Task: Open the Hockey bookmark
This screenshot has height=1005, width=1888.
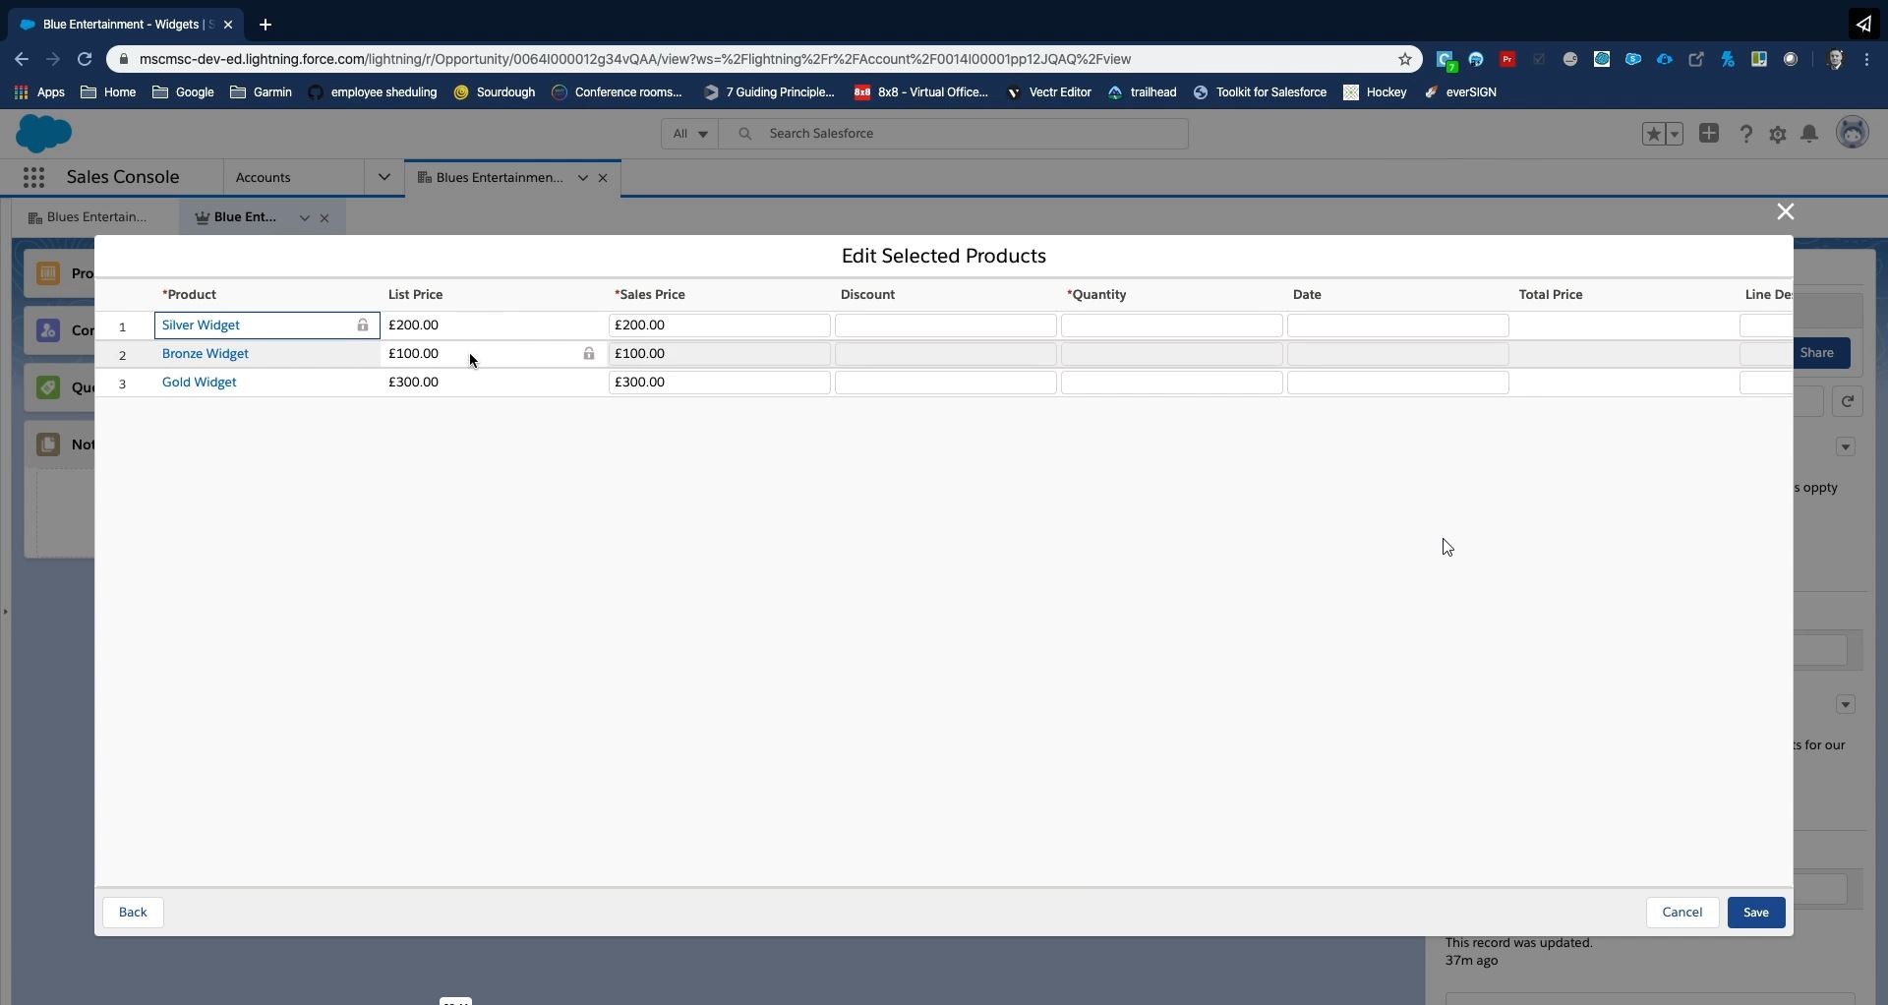Action: pos(1375,92)
